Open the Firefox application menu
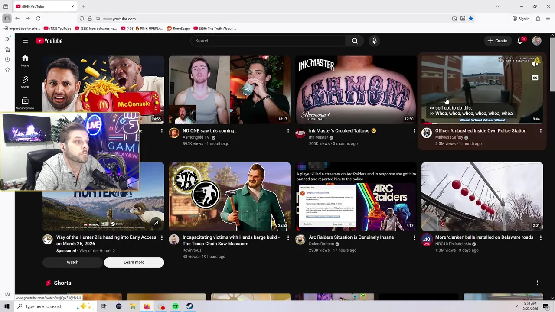 pyautogui.click(x=548, y=19)
